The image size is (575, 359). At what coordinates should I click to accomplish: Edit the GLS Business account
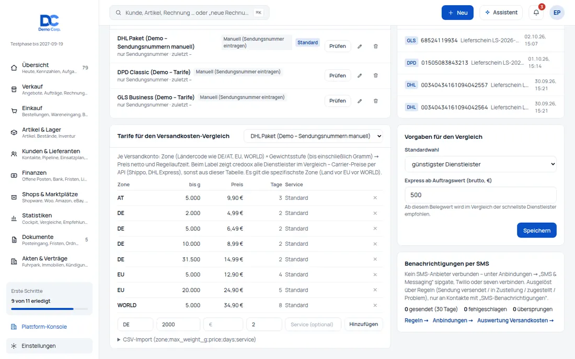[x=360, y=101]
